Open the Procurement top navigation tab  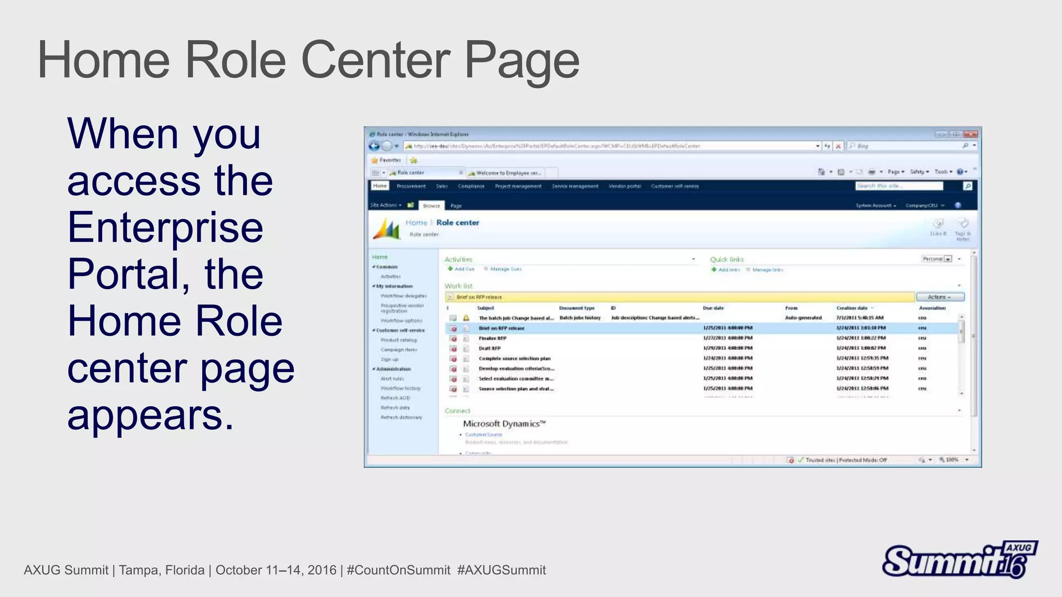pyautogui.click(x=411, y=186)
